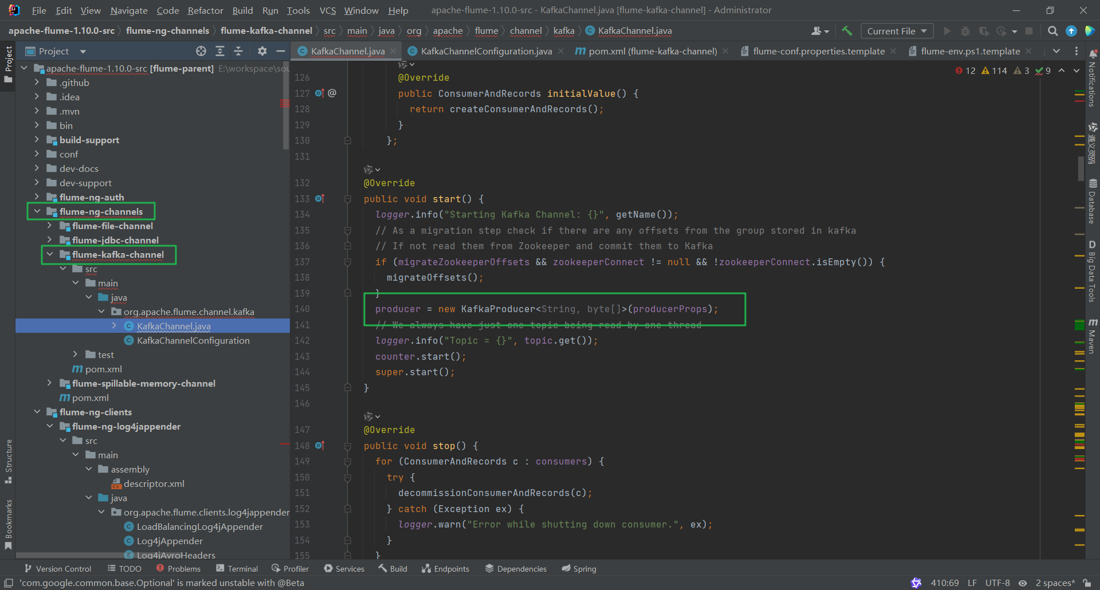Open the Profiler tool window
The image size is (1100, 590).
290,568
